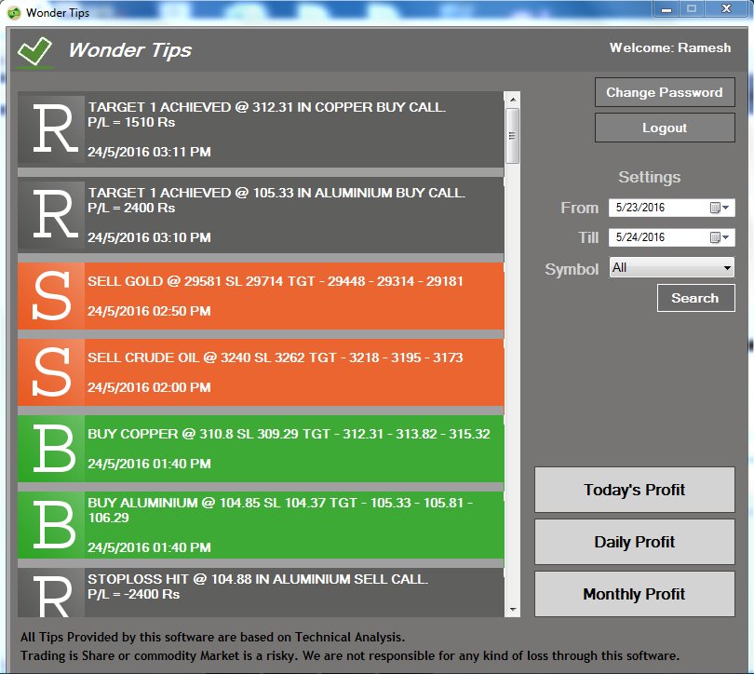Screen dimensions: 754x674
Task: Select Target 1 Achieved @ 105.33 aluminium text
Action: coord(276,193)
